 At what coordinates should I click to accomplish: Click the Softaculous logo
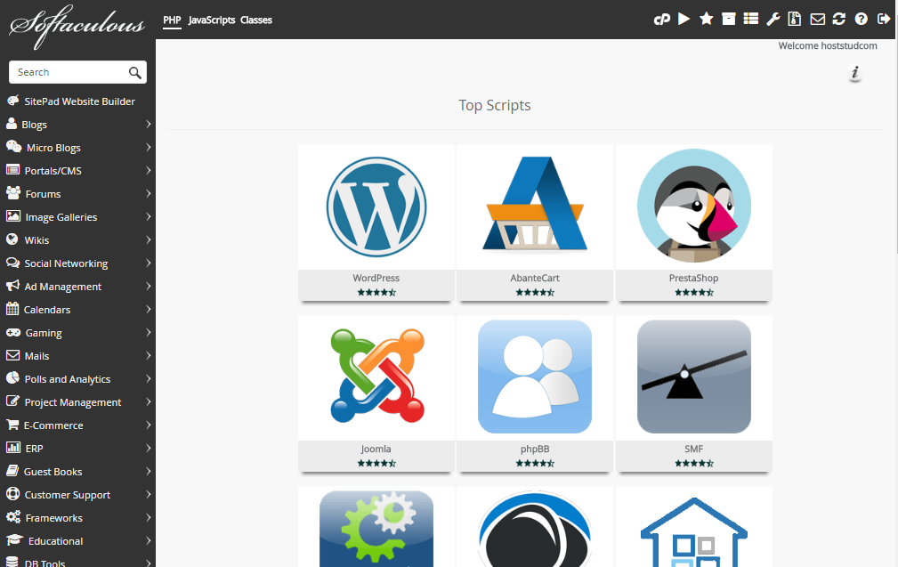click(x=77, y=25)
